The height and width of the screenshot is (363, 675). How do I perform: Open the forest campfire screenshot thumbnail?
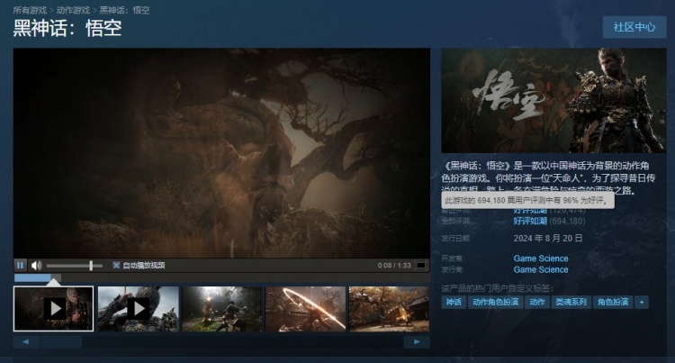(x=222, y=309)
